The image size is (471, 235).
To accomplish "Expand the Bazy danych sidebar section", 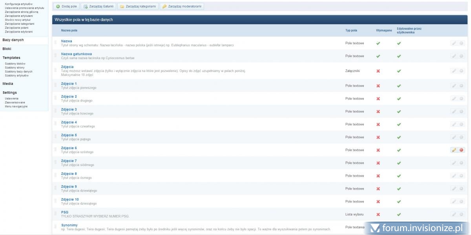I will pyautogui.click(x=13, y=40).
